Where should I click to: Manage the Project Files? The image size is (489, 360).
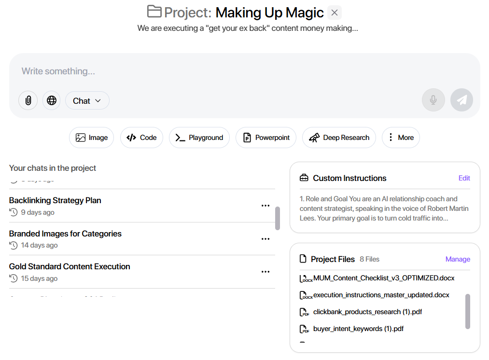pyautogui.click(x=457, y=259)
